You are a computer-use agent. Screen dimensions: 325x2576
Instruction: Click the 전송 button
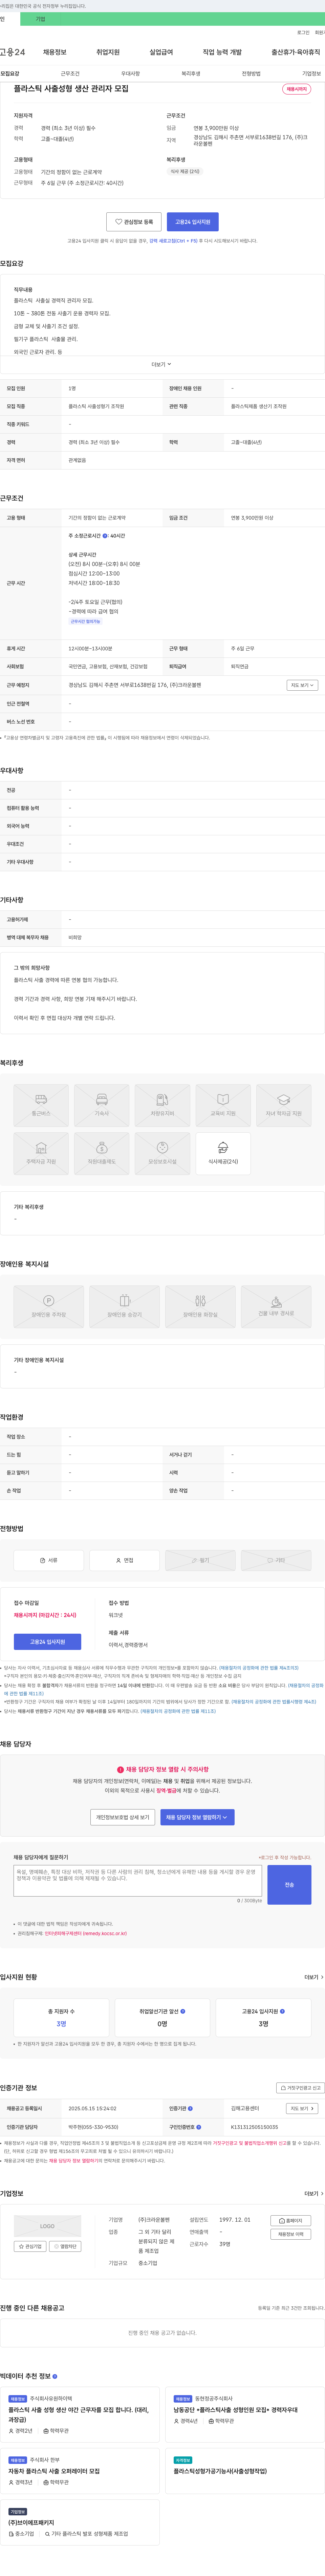click(x=289, y=1884)
